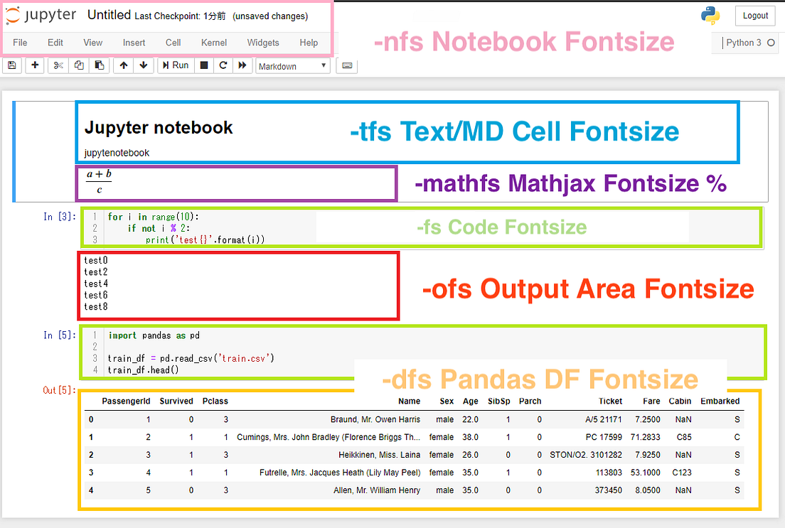Open the Help menu
The image size is (785, 528).
(x=309, y=43)
